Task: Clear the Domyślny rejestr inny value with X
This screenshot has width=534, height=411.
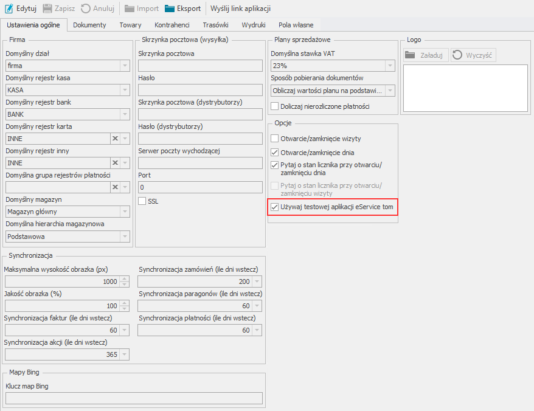Action: pyautogui.click(x=114, y=163)
